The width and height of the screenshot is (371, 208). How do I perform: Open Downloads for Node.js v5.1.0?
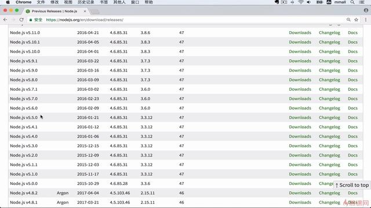pyautogui.click(x=300, y=174)
